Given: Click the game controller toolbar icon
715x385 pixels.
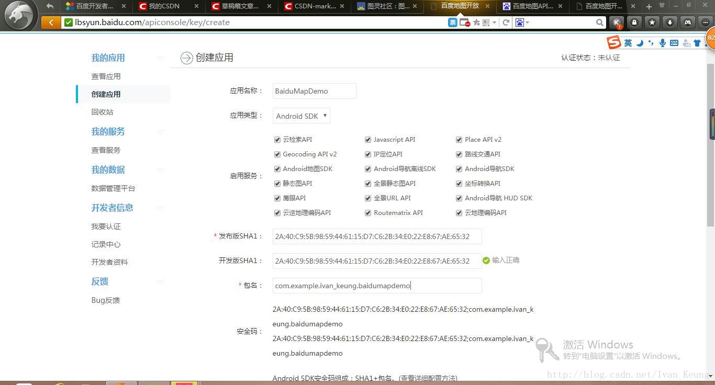Looking at the screenshot, I should (688, 22).
